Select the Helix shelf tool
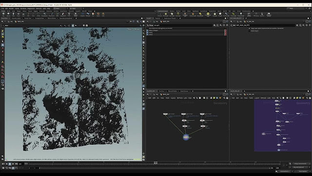This screenshot has width=312, height=176. click(103, 14)
